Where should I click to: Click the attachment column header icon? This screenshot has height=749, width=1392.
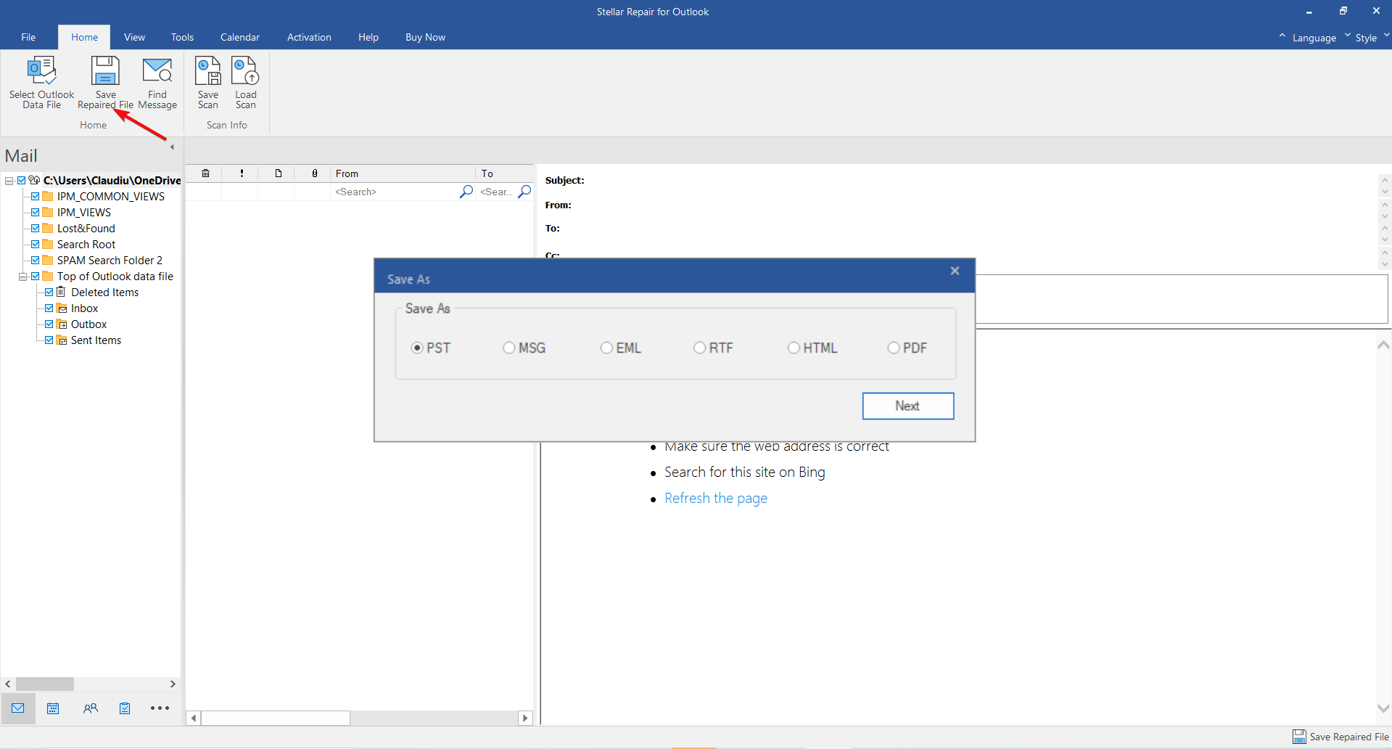(x=314, y=173)
